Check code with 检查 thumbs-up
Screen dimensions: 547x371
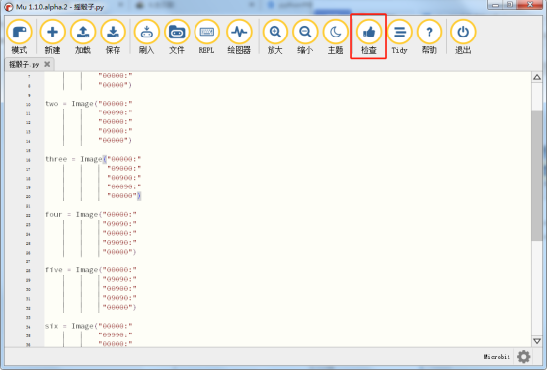368,37
